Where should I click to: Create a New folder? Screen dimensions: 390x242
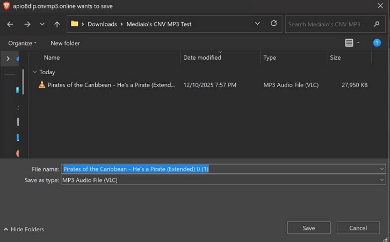click(65, 43)
